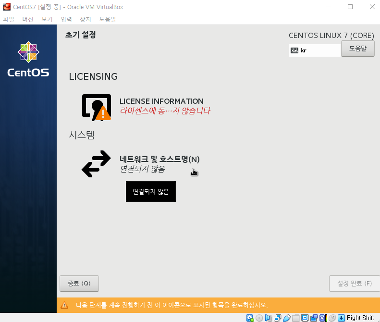Click the 설정 완료 (F) finish button
The image size is (380, 322).
355,283
